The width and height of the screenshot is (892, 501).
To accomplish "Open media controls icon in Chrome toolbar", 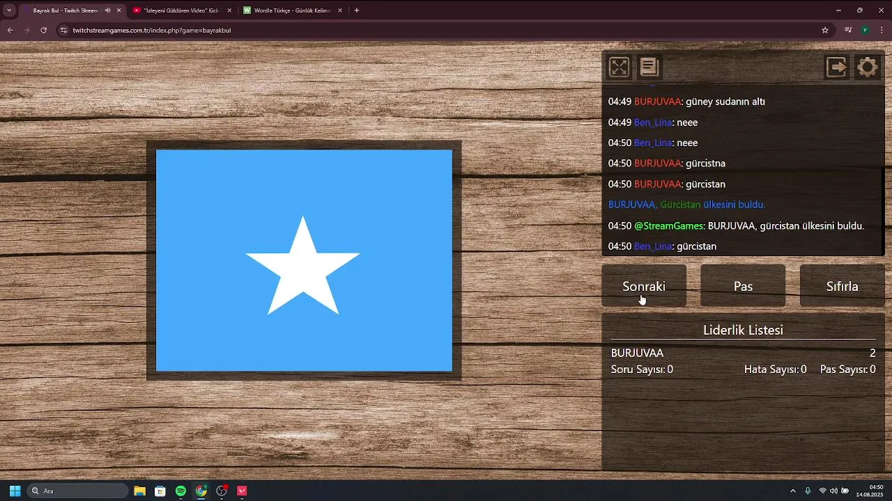I will (x=848, y=30).
